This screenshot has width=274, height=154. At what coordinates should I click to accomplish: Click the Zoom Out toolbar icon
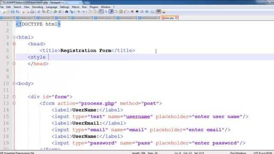pyautogui.click(x=84, y=12)
